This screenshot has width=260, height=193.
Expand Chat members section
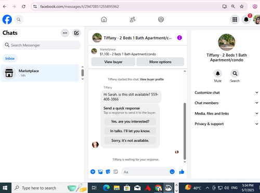pyautogui.click(x=226, y=103)
